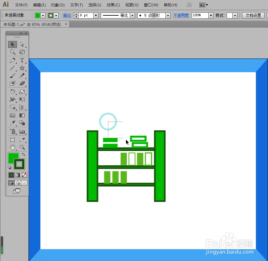This screenshot has width=268, height=261.
Task: Select the Type tool
Action: pos(22,60)
